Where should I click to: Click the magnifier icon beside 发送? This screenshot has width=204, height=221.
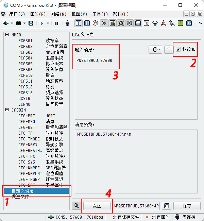(x=76, y=206)
